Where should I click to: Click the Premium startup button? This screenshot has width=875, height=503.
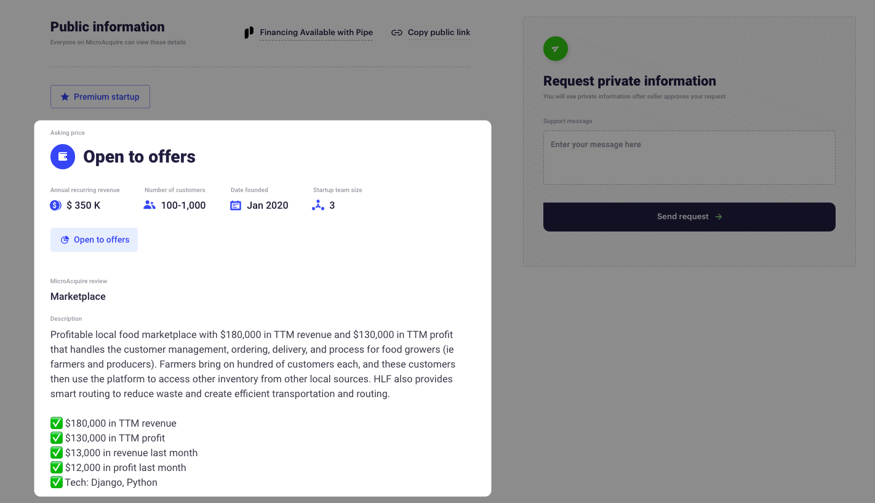point(100,97)
